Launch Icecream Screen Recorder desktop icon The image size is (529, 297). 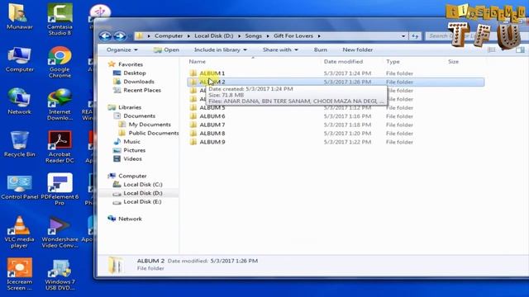pos(19,275)
